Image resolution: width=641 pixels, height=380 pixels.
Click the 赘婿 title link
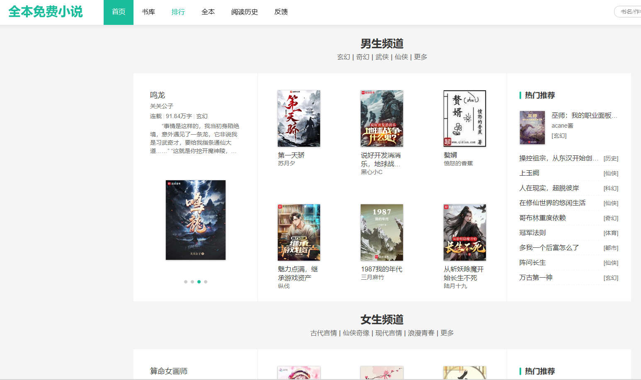450,155
